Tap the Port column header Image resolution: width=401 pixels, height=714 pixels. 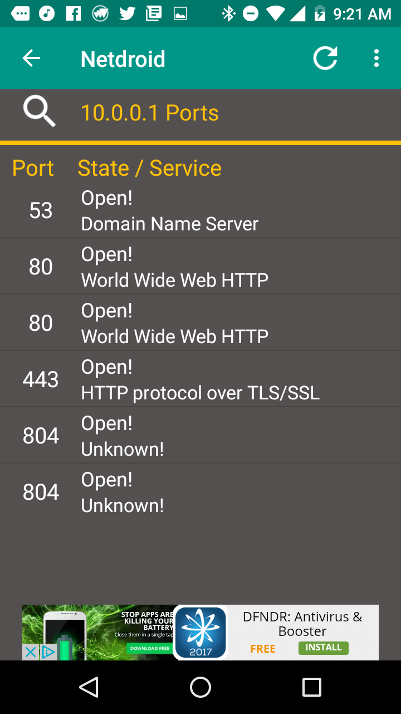(33, 168)
